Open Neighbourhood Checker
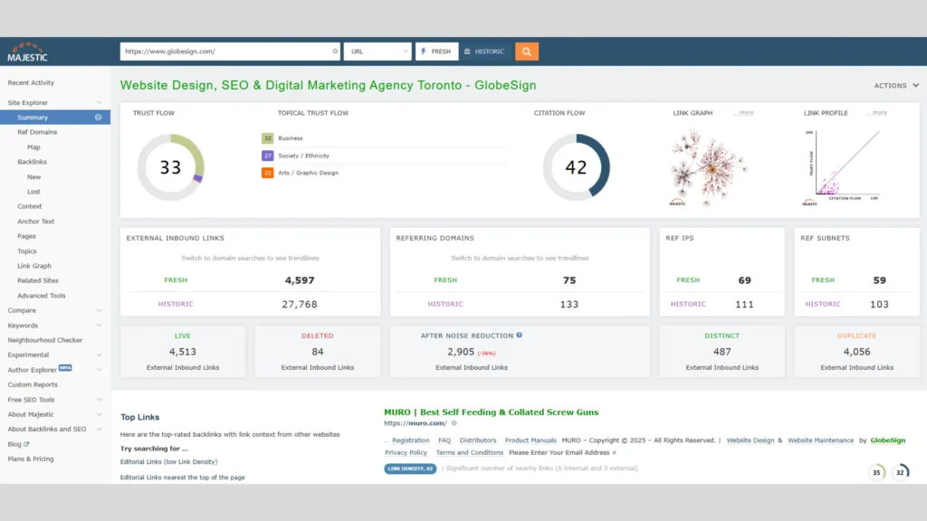 (45, 340)
